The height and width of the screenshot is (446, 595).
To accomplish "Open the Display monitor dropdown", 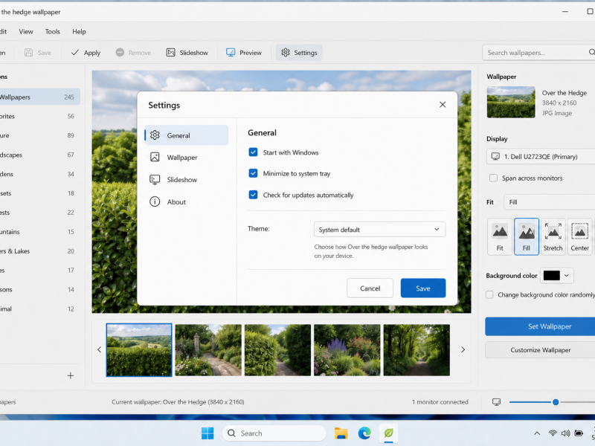I will point(541,157).
